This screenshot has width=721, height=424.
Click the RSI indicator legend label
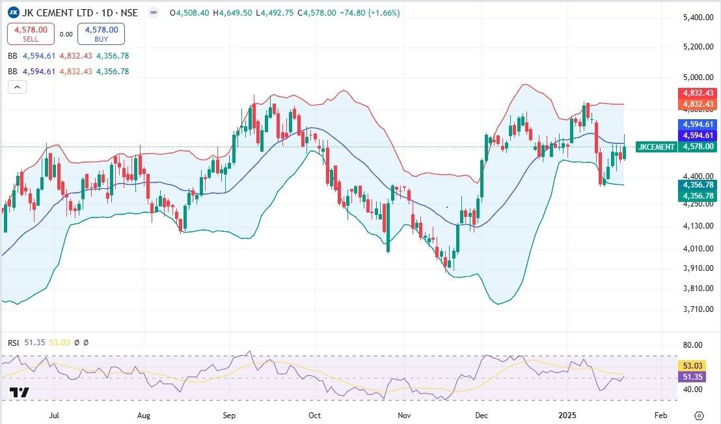[x=13, y=343]
